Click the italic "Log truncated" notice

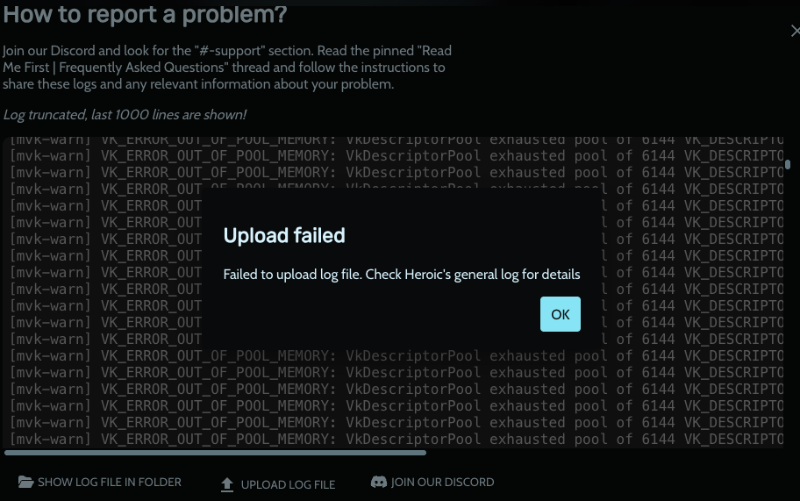tap(125, 115)
